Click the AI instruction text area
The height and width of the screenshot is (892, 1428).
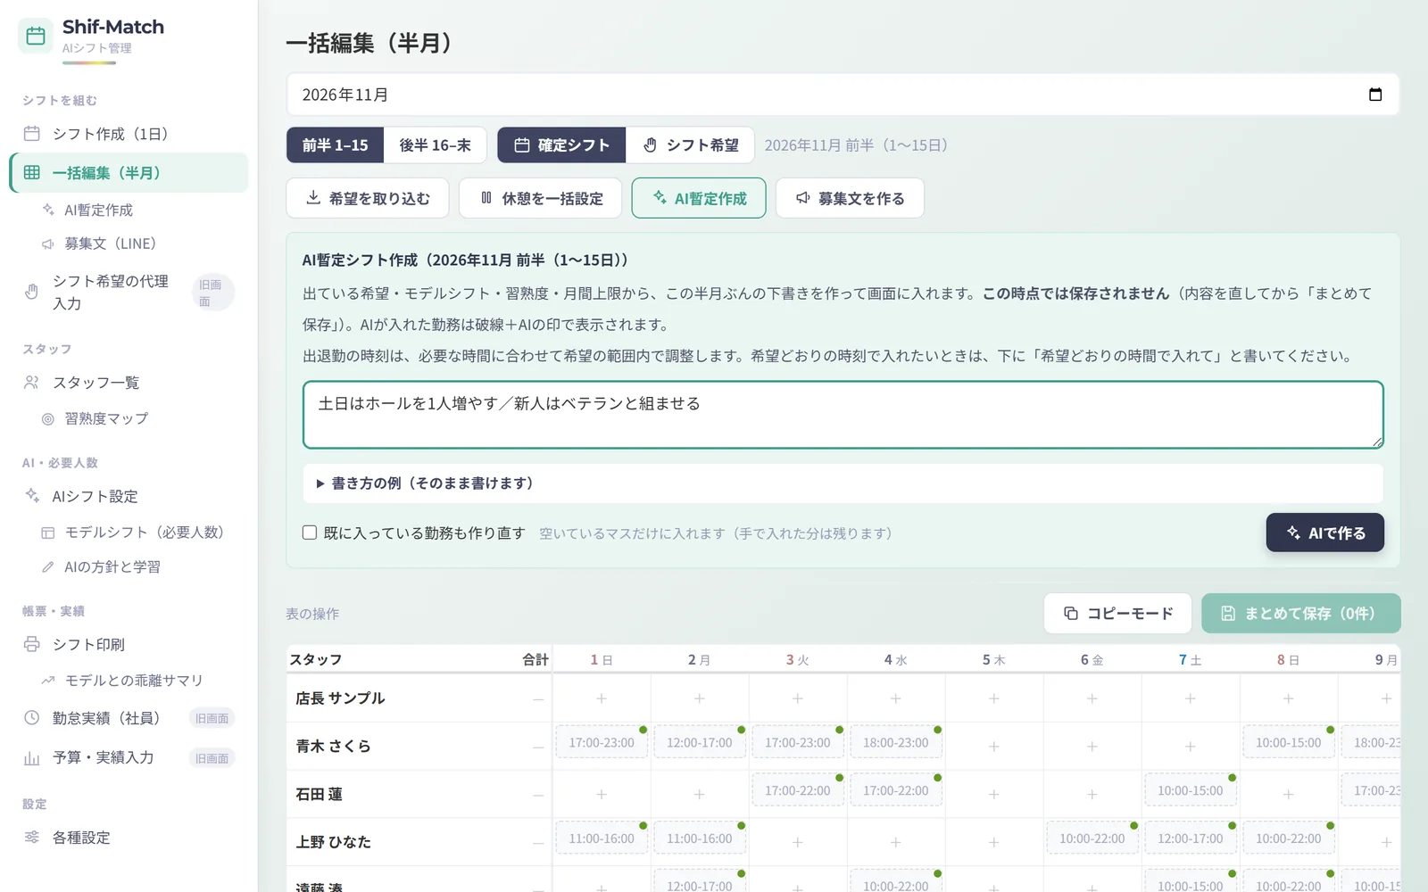843,415
